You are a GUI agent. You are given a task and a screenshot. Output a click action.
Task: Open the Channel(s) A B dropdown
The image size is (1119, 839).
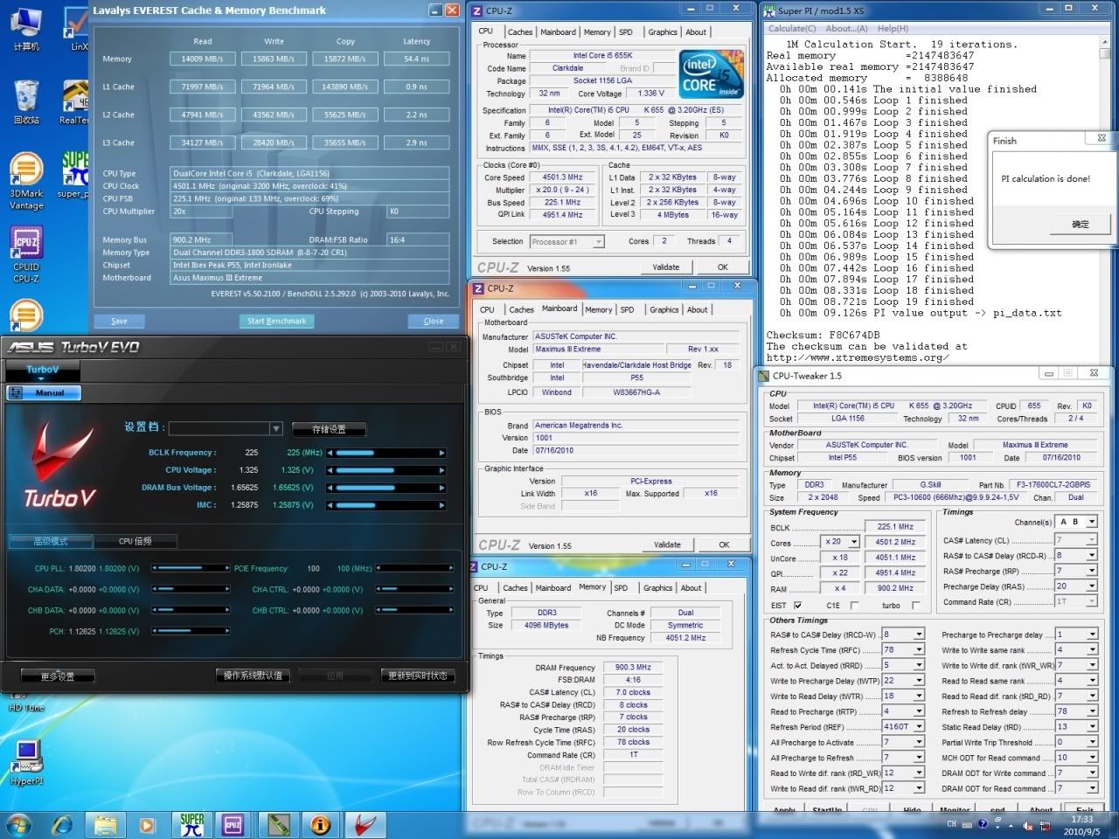(1091, 522)
